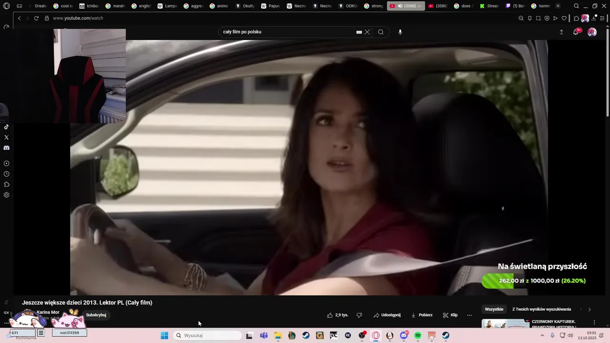Click the YouTube search magnifier button
This screenshot has height=343, width=610.
381,32
